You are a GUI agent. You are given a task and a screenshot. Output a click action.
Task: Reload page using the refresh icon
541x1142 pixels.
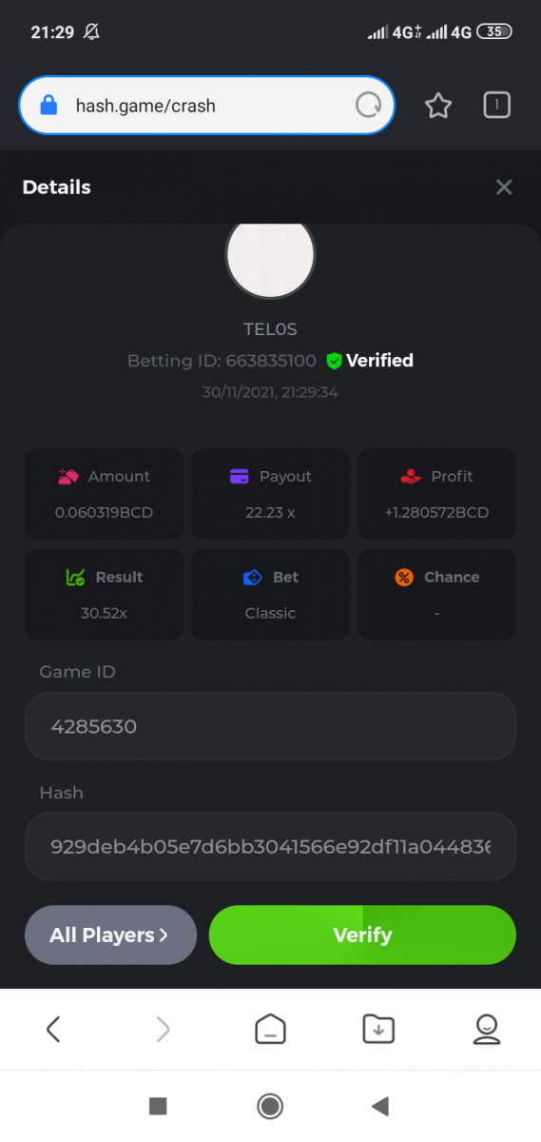(x=368, y=106)
